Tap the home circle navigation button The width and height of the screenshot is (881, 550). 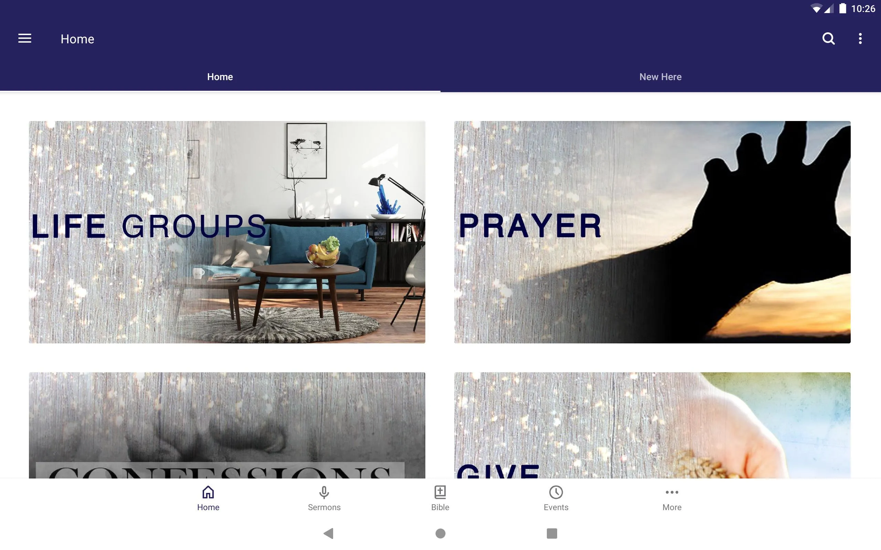pos(440,533)
